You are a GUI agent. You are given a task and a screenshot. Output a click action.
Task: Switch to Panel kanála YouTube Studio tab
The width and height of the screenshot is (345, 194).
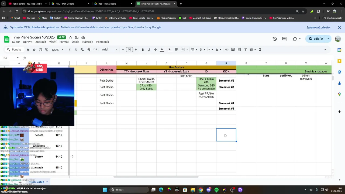pyautogui.click(x=27, y=4)
